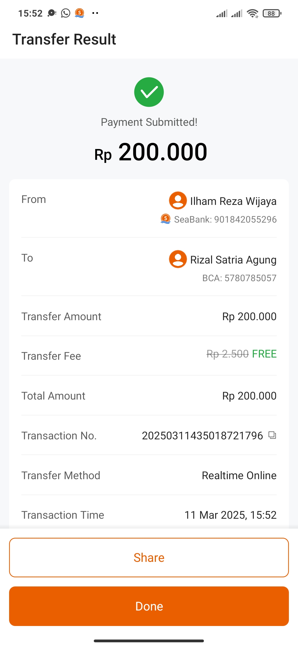Screen dimensions: 298x647
Task: Tap the Transfer Result page title
Action: pyautogui.click(x=64, y=39)
